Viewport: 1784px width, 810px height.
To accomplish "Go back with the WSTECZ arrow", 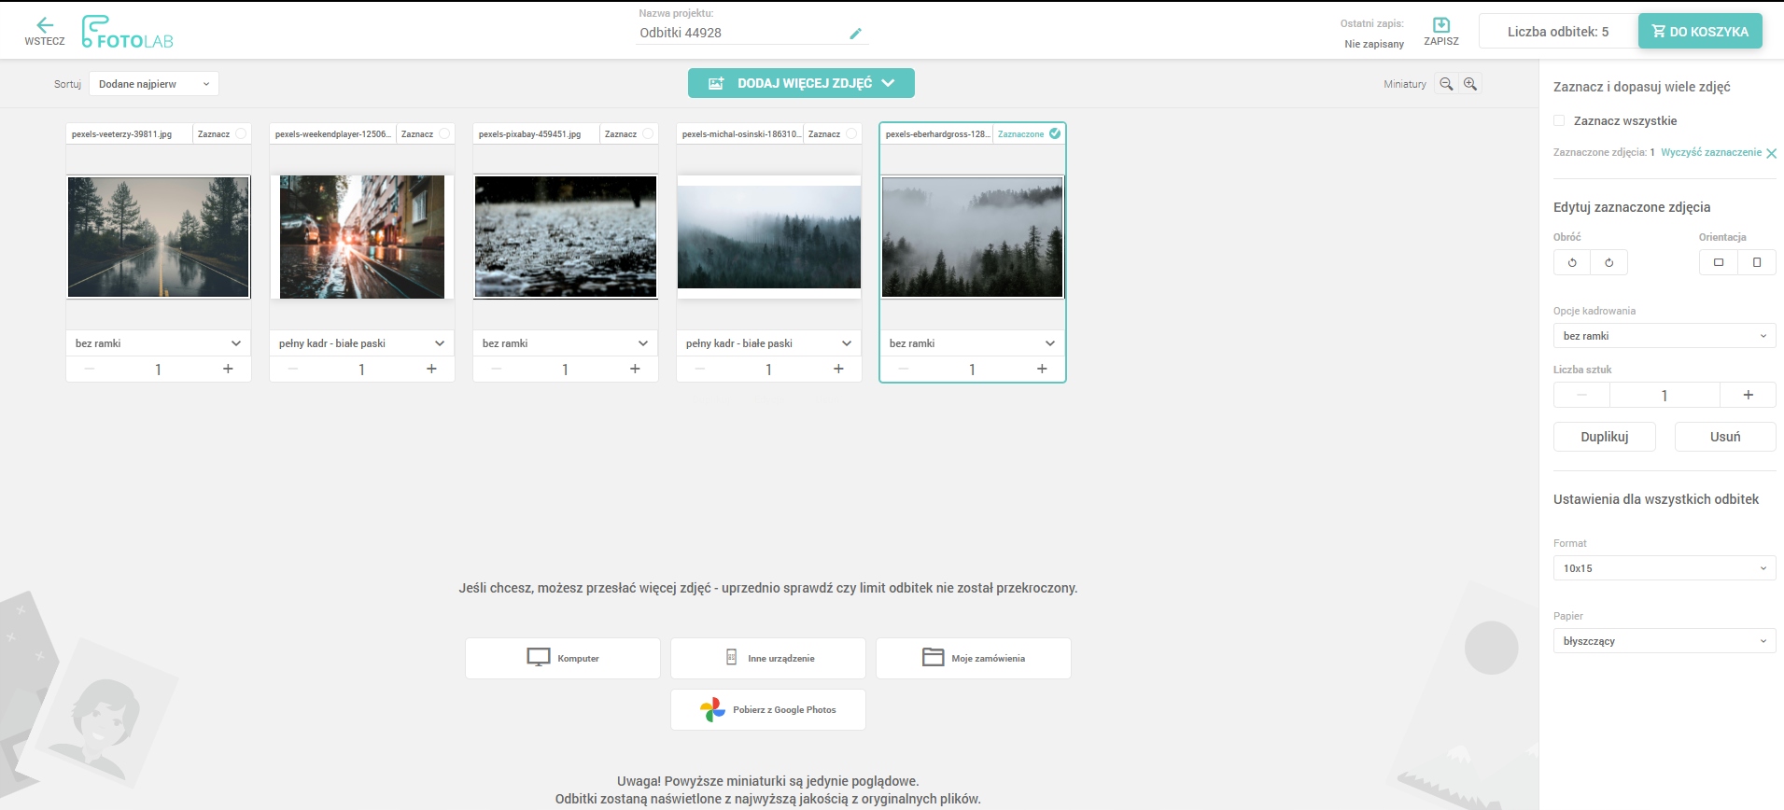I will [44, 31].
